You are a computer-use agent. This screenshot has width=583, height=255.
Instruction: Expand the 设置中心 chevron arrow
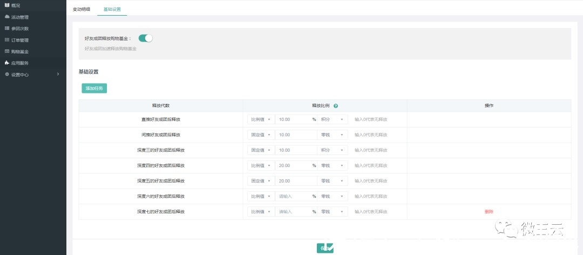[58, 75]
